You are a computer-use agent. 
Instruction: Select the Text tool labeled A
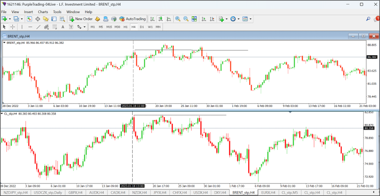tap(63, 27)
